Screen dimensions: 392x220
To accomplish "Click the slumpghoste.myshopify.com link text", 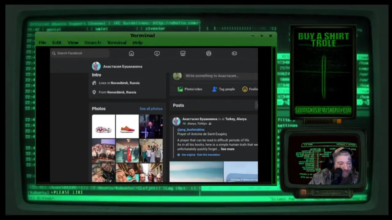I will [x=323, y=110].
